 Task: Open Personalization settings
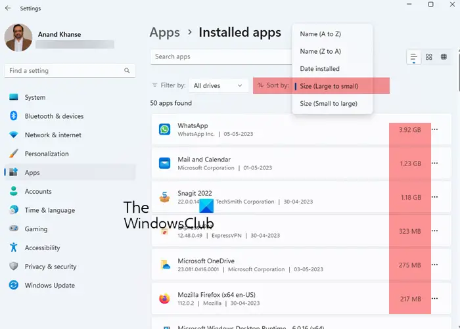click(70, 154)
